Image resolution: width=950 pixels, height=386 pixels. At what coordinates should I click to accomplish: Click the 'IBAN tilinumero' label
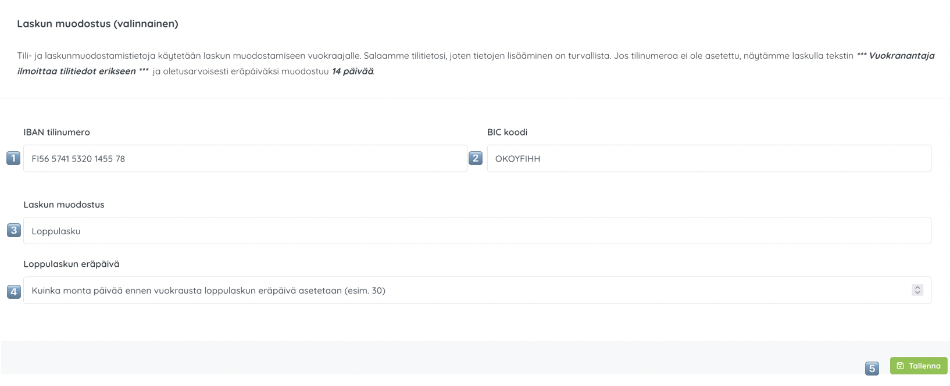(56, 132)
